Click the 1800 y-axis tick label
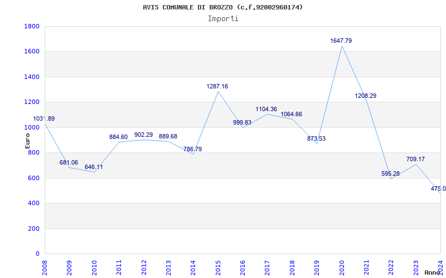 tap(32, 26)
